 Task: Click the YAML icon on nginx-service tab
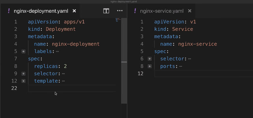[x=135, y=11]
